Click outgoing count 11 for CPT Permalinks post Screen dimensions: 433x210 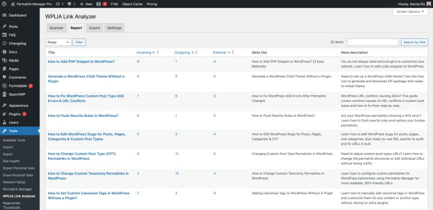(177, 154)
